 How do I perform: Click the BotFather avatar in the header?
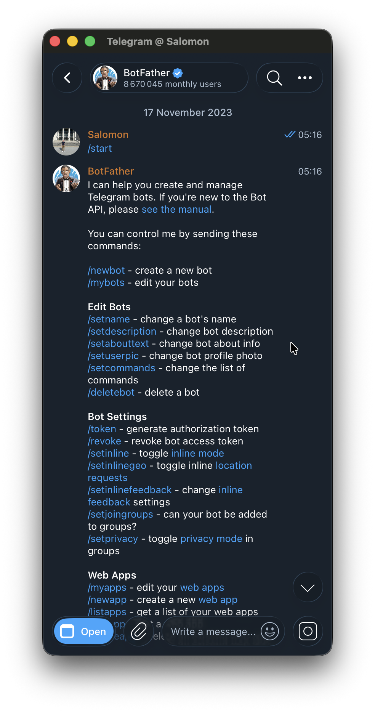pos(105,78)
